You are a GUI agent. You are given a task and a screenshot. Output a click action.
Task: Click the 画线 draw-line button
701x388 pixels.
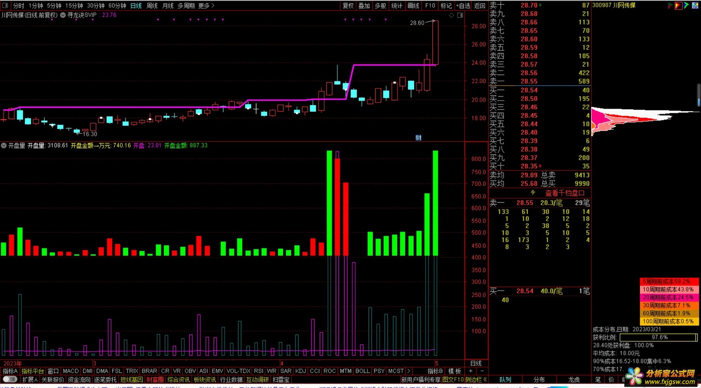click(x=413, y=5)
